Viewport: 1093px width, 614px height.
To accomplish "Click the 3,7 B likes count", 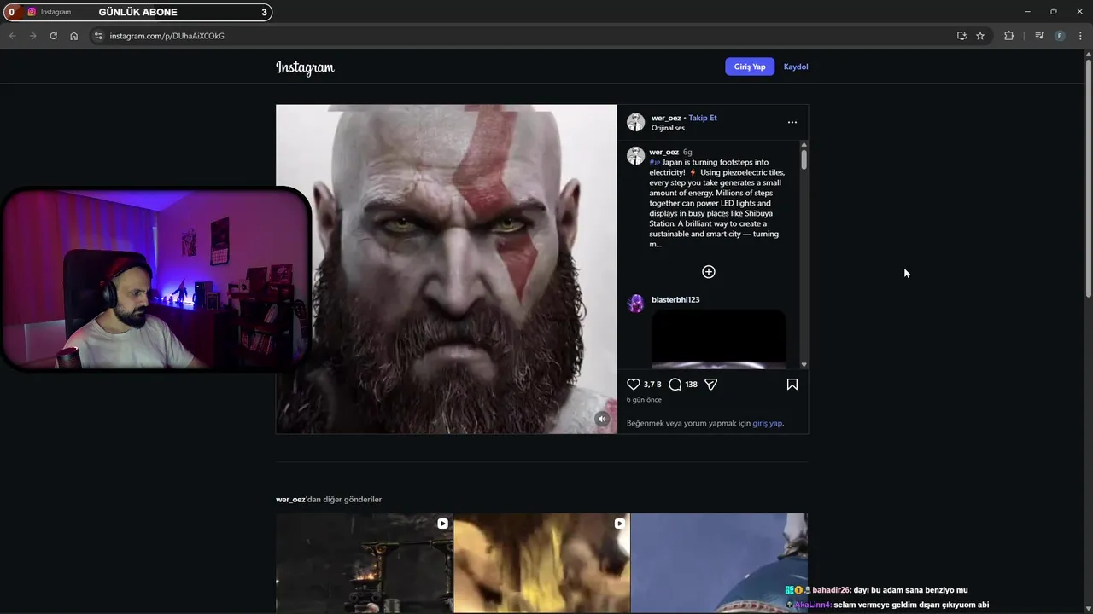I will tap(652, 385).
